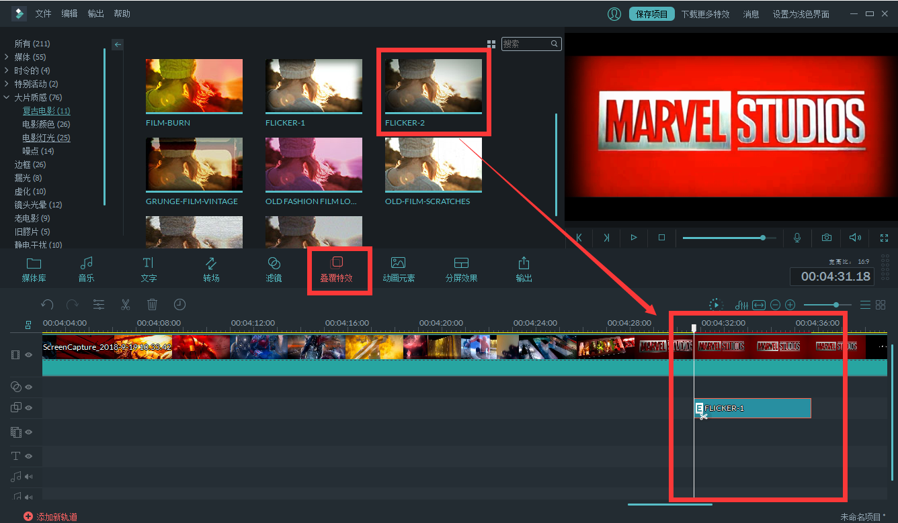Toggle thumbnail grid view in effects library
Image resolution: width=898 pixels, height=523 pixels.
(x=491, y=44)
